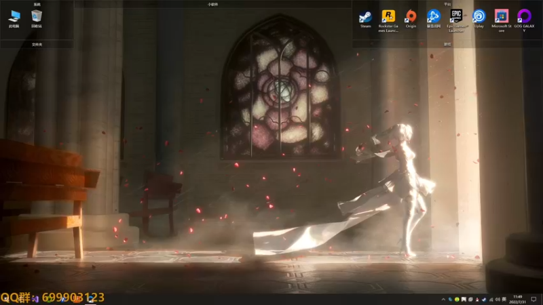Open the notification center icon
This screenshot has height=305, width=543.
tap(533, 300)
